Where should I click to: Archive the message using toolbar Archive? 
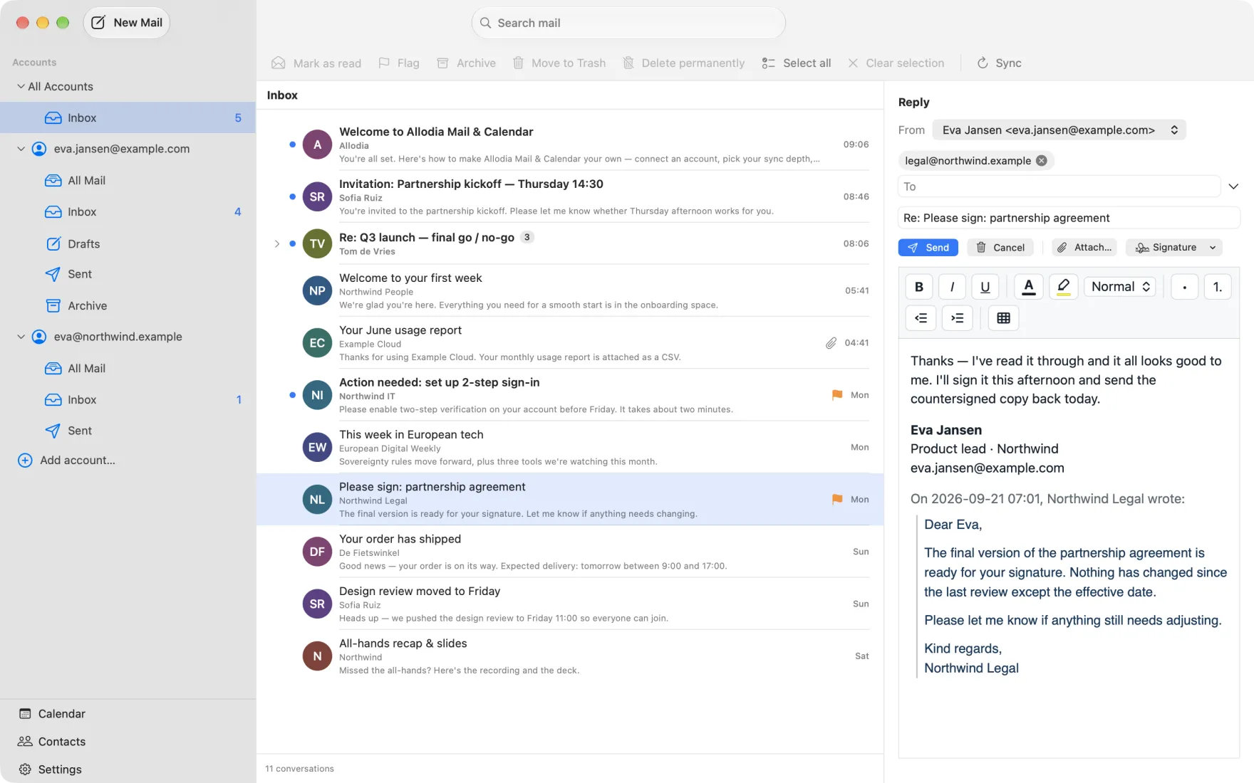[466, 63]
